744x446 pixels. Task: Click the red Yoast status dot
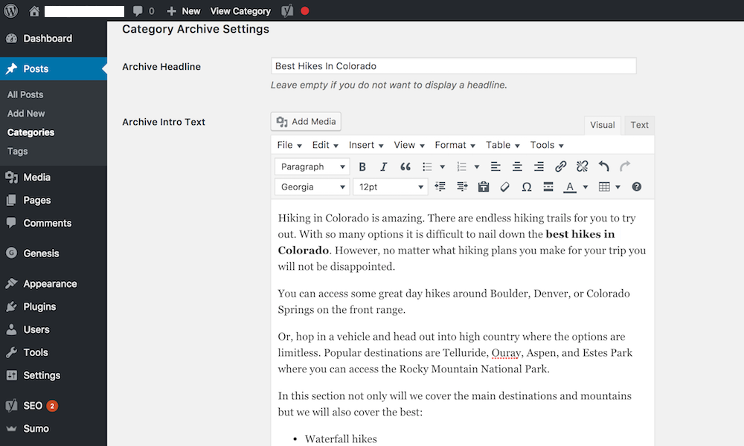[305, 11]
